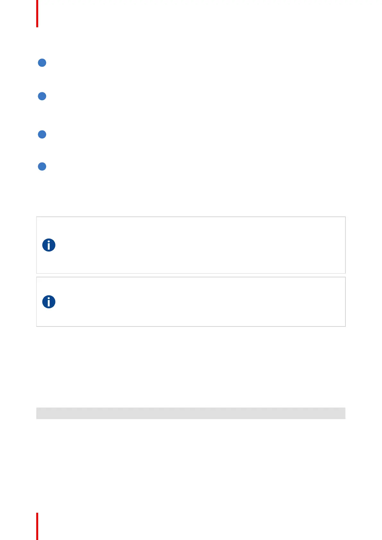Screen dimensions: 382x540
Task: Click the info icon in upper note box
Action: click(49, 245)
